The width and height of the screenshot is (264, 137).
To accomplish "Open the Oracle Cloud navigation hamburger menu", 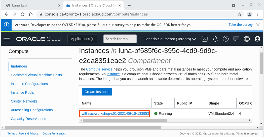I will [x=7, y=39].
